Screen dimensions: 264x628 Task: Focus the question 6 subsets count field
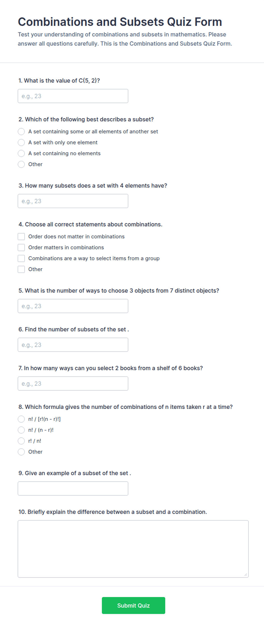[73, 345]
